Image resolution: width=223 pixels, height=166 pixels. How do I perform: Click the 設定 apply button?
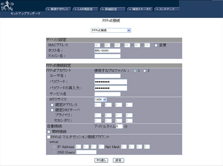[x=118, y=160]
